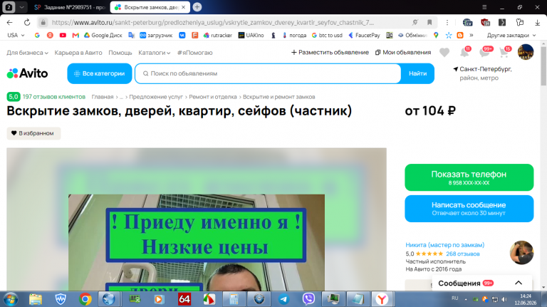Screen dimensions: 547x307
Task: Open the VK bookmark icon
Action: [182, 35]
